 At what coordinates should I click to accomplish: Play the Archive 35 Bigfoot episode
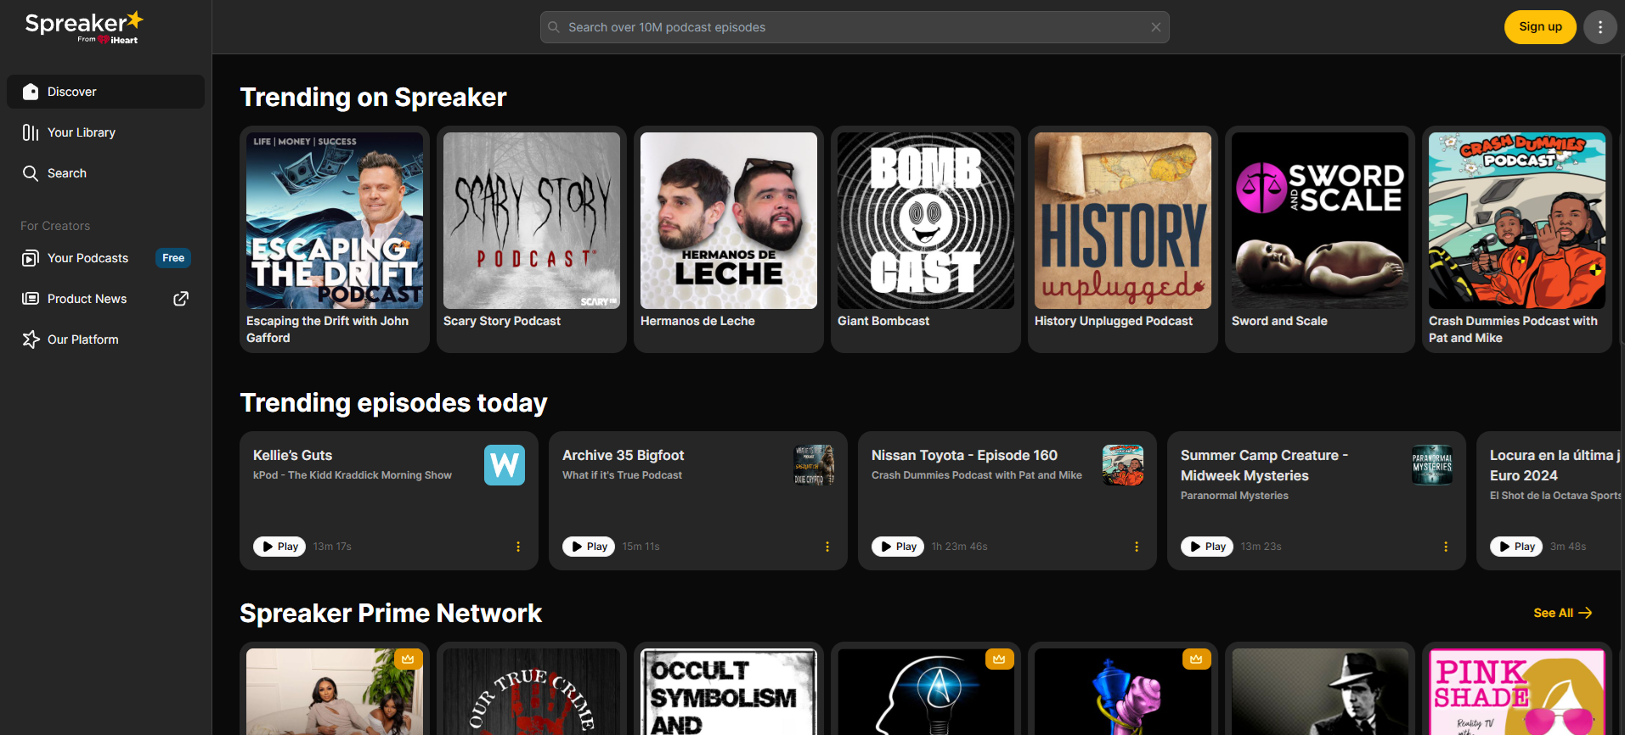(x=589, y=547)
